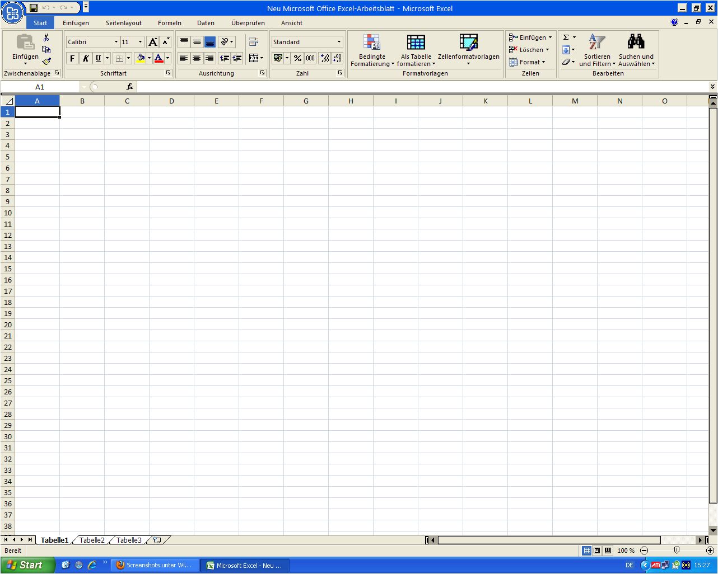The image size is (718, 574).
Task: Save the workbook via quick access toolbar
Action: pos(34,8)
